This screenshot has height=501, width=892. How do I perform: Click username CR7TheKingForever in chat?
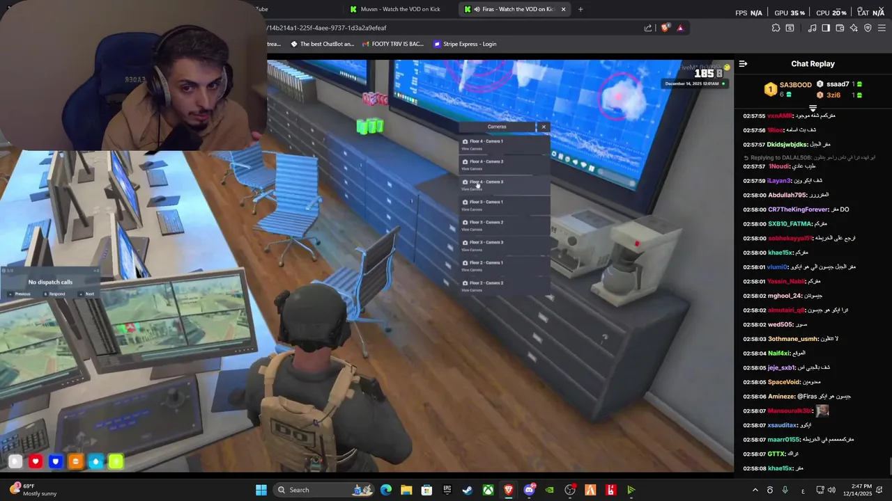click(798, 209)
